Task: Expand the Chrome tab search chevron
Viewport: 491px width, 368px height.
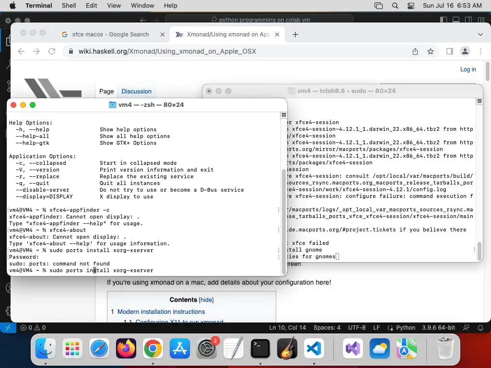Action: pyautogui.click(x=480, y=34)
